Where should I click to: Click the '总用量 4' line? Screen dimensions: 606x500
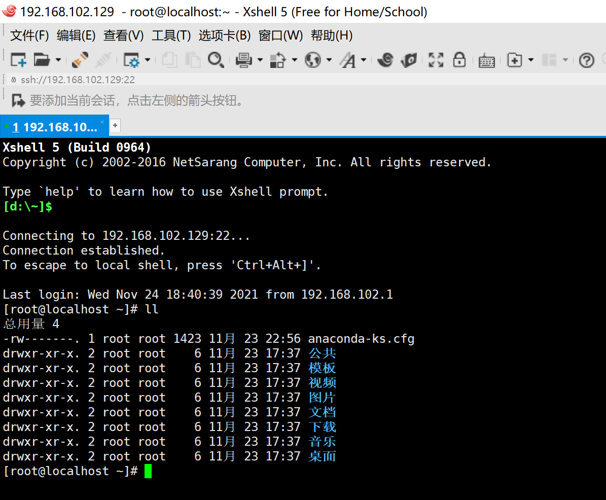31,324
